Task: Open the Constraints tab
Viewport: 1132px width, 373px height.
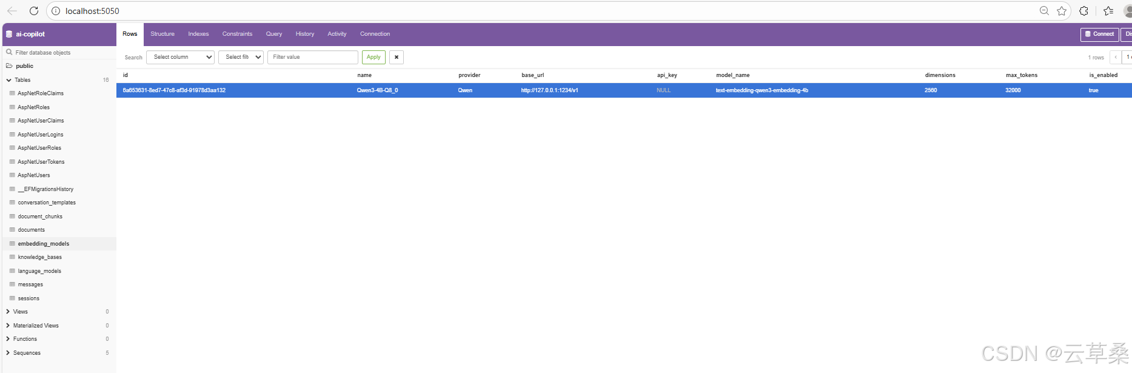Action: pos(237,34)
